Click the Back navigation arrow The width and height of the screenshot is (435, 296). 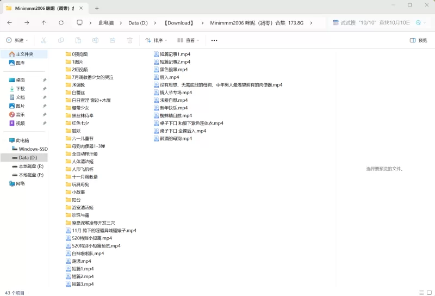click(x=9, y=23)
